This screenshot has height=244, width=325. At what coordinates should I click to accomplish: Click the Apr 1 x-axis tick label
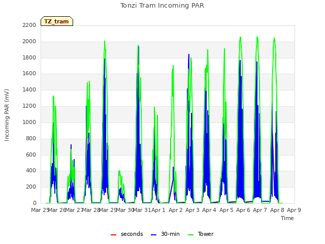coord(158,210)
